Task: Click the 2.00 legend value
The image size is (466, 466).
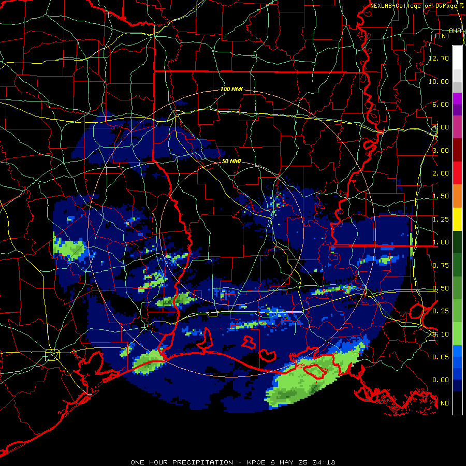Action: pos(441,173)
